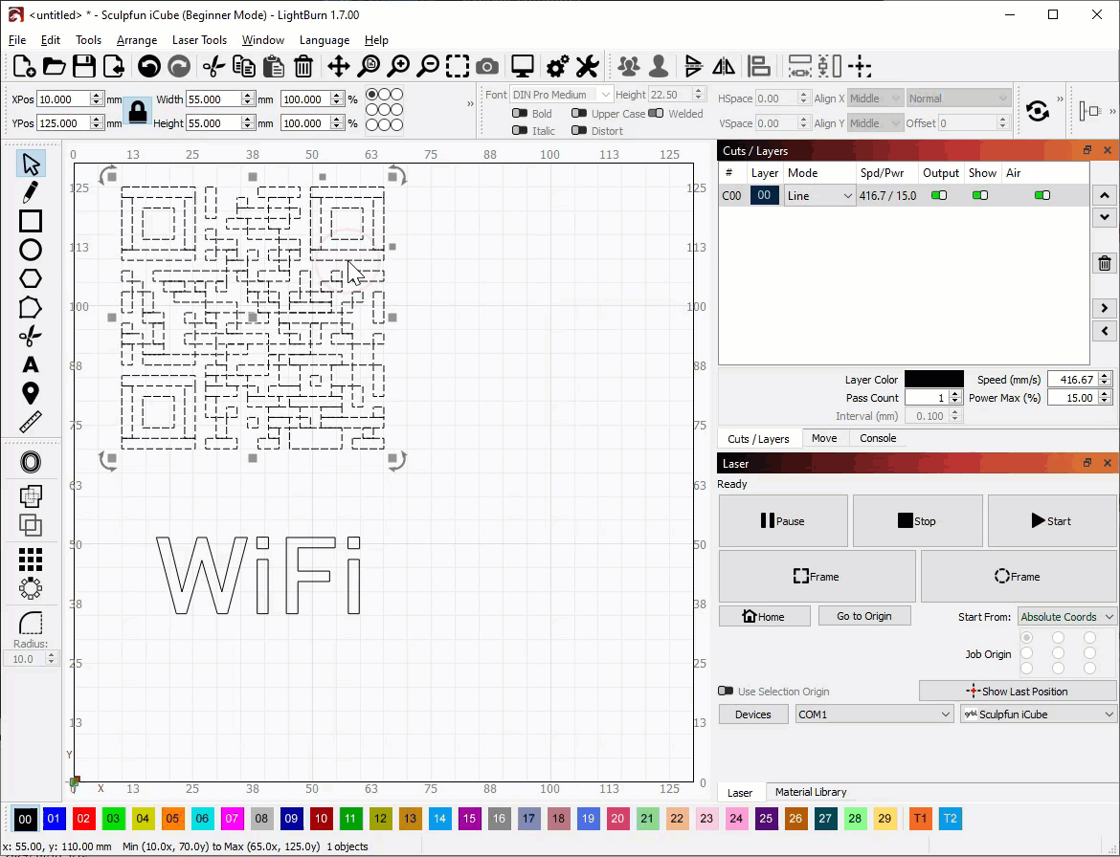1120x857 pixels.
Task: Toggle Output switch for layer C00
Action: point(939,196)
